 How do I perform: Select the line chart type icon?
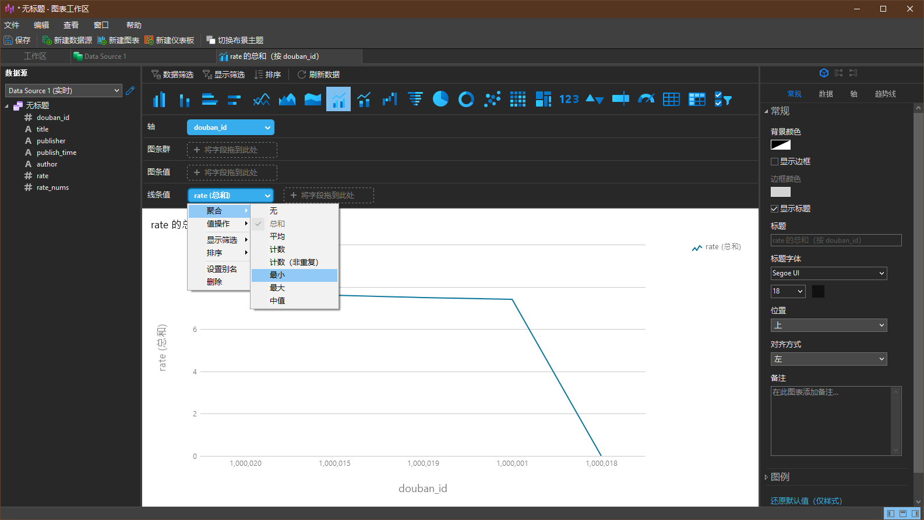(x=262, y=100)
